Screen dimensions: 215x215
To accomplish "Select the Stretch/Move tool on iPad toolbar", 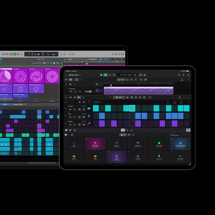I will tap(136, 80).
